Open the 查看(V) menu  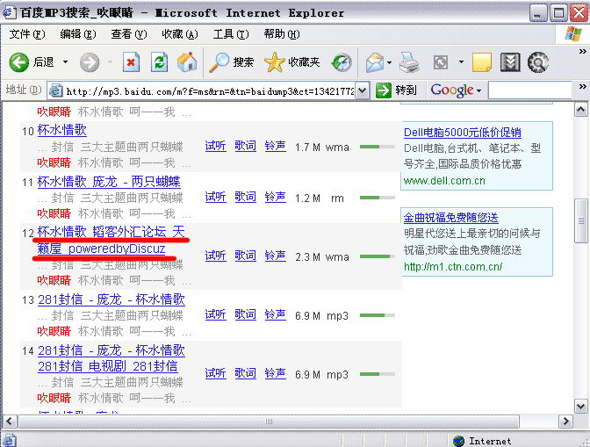tap(129, 34)
